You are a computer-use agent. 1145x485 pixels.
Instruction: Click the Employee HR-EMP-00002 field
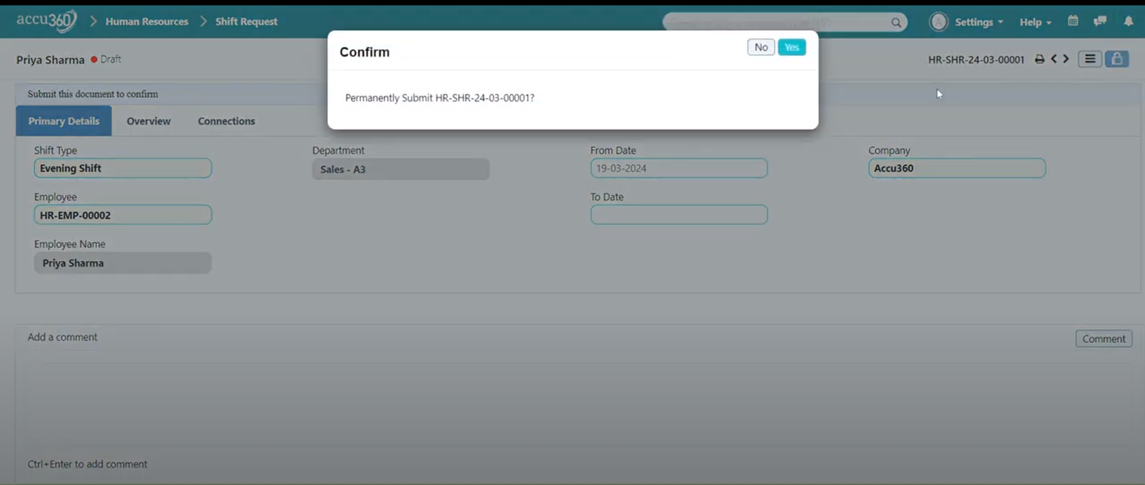[123, 215]
